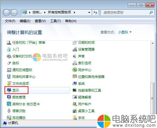Open the 网络和共享中心 network icon

9,77
